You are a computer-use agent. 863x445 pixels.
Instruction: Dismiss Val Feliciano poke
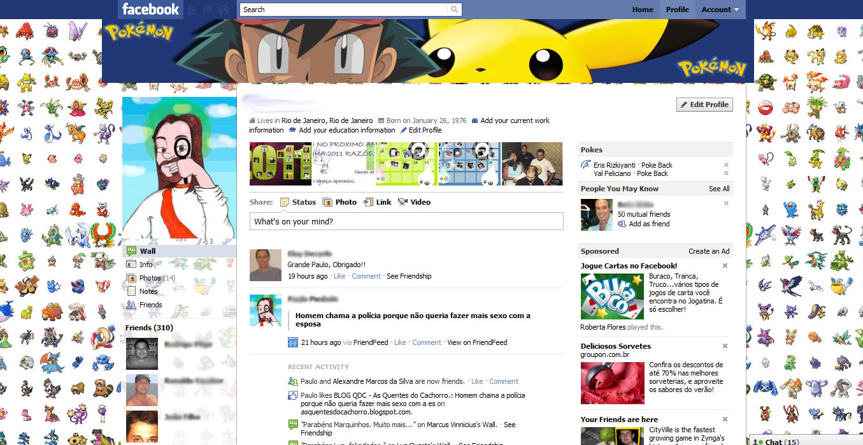point(726,173)
